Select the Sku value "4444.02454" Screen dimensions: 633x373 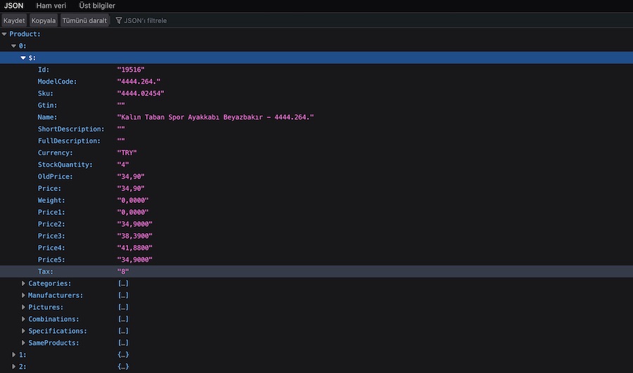[141, 93]
